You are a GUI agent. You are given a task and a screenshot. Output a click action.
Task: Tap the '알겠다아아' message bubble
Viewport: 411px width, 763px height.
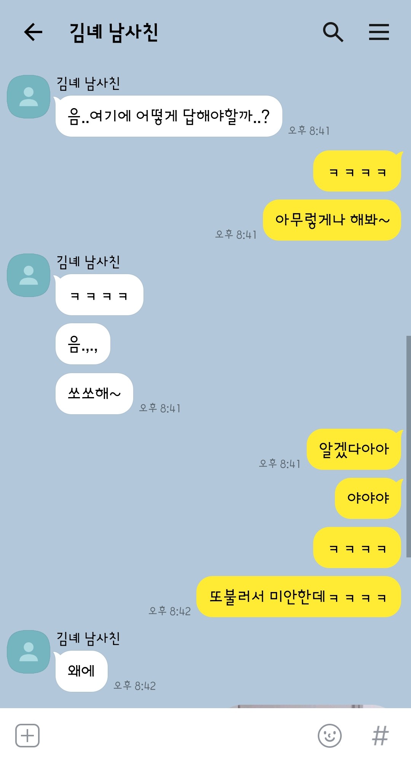[354, 449]
